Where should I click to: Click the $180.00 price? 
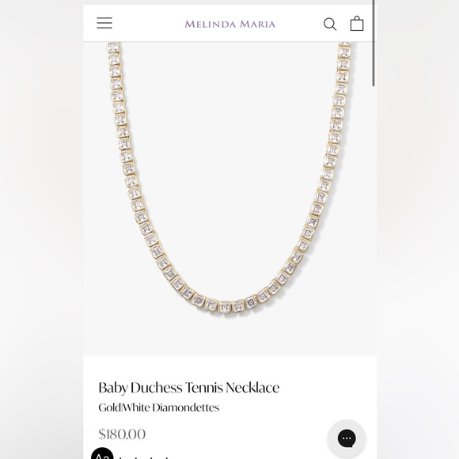[x=122, y=434]
